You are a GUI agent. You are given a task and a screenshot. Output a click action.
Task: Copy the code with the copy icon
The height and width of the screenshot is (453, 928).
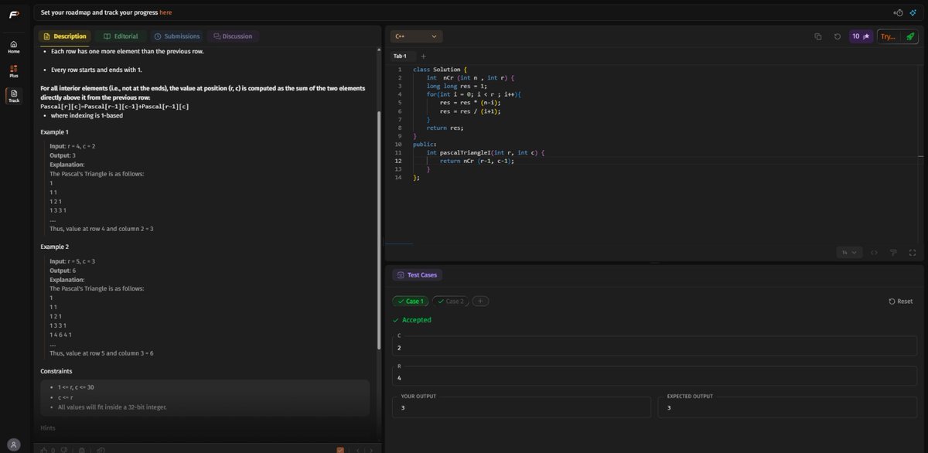coord(818,36)
